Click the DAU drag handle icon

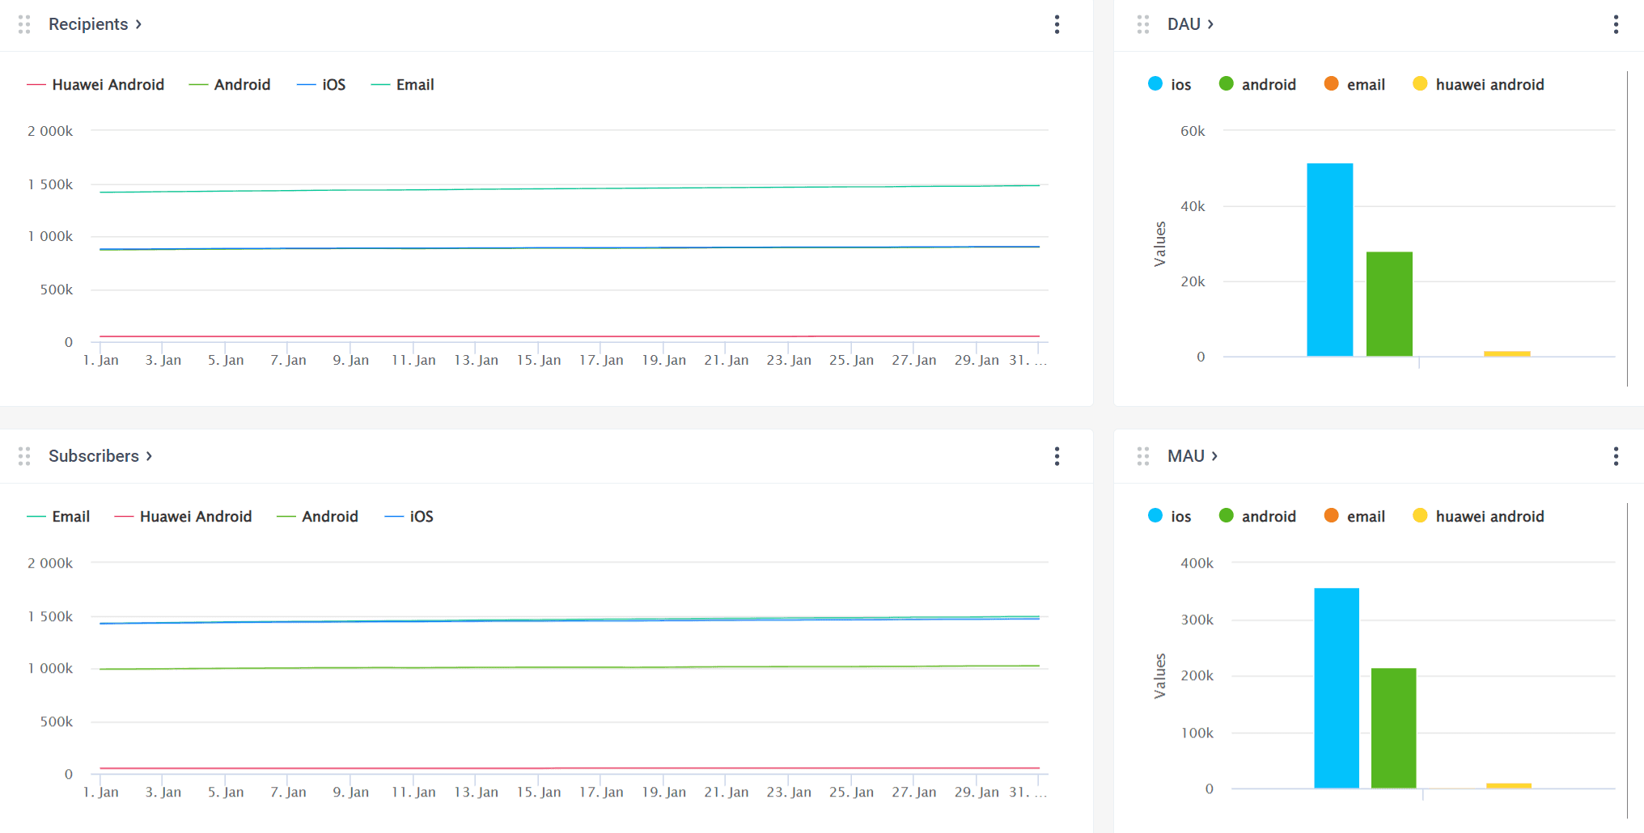1143,24
